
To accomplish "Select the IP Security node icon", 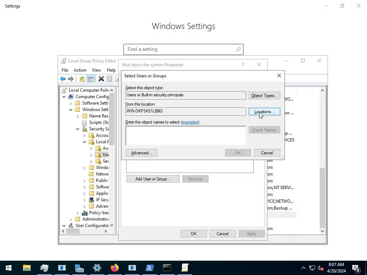I will click(x=91, y=200).
